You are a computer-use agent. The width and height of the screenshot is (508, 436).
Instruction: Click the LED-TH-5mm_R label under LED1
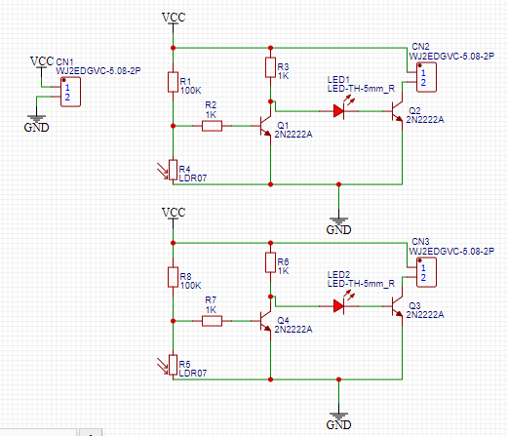(x=361, y=89)
